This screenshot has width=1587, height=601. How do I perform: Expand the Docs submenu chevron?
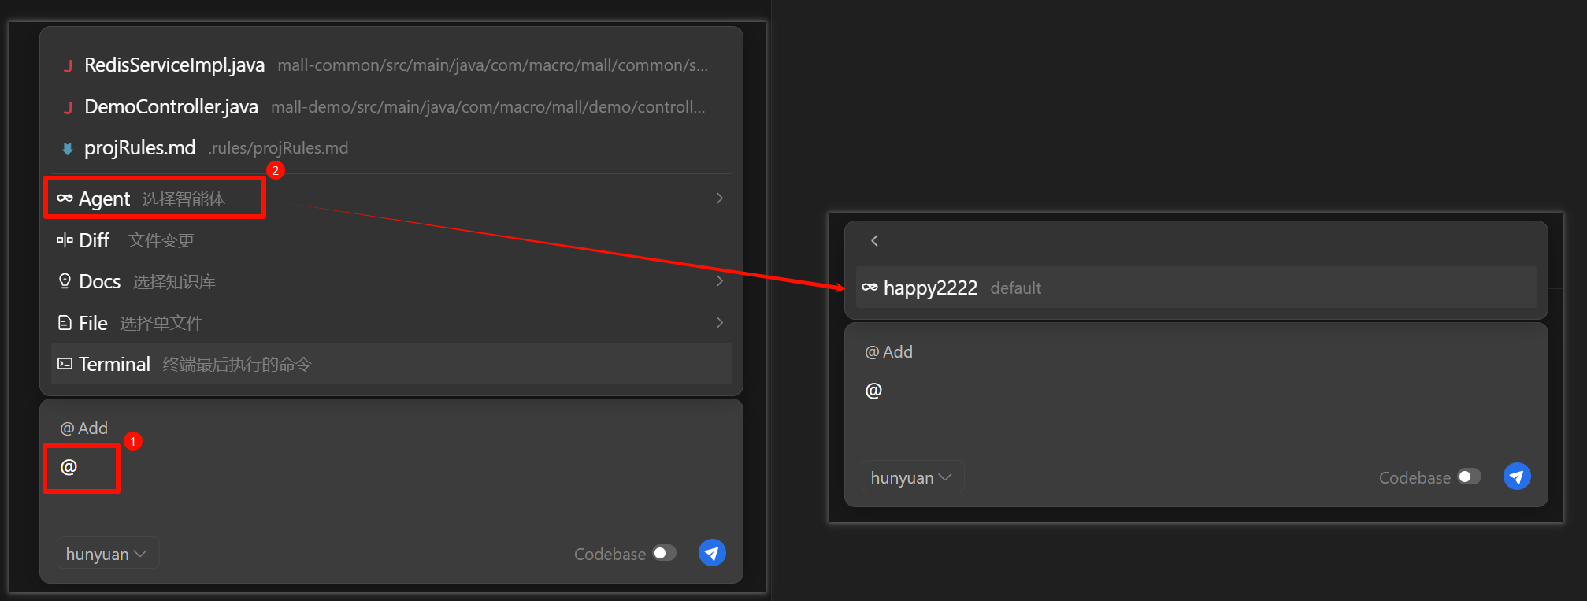[x=719, y=281]
